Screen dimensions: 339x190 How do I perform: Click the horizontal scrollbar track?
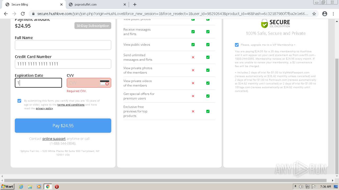166,180
